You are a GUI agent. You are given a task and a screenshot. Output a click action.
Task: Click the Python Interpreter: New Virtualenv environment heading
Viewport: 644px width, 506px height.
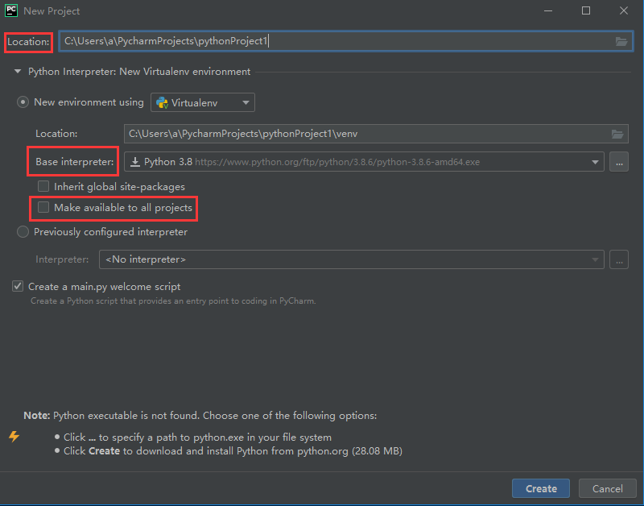139,72
